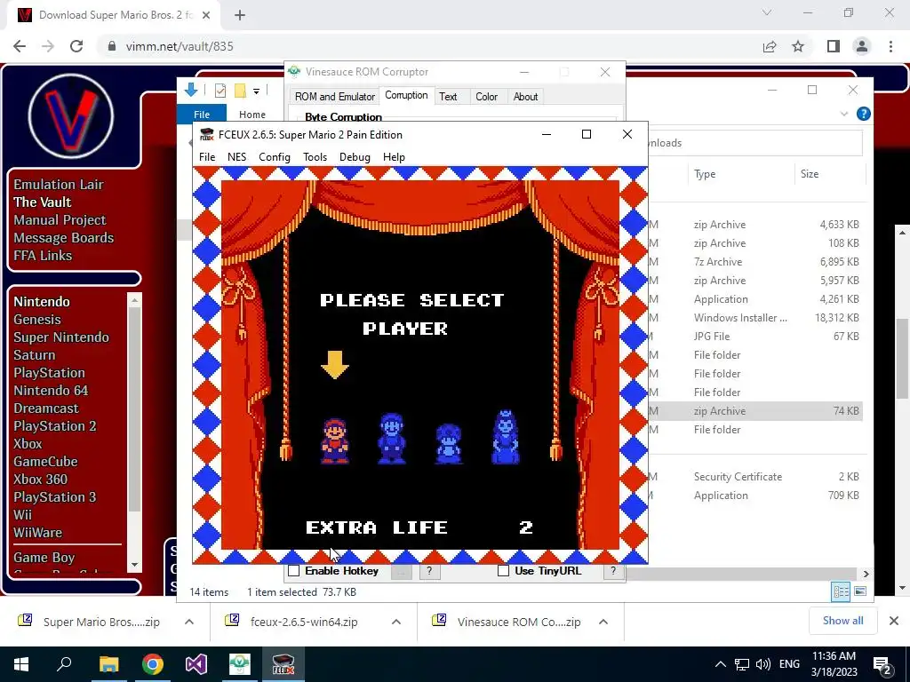Open PlayStation 2 system link
910x682 pixels.
(x=54, y=426)
